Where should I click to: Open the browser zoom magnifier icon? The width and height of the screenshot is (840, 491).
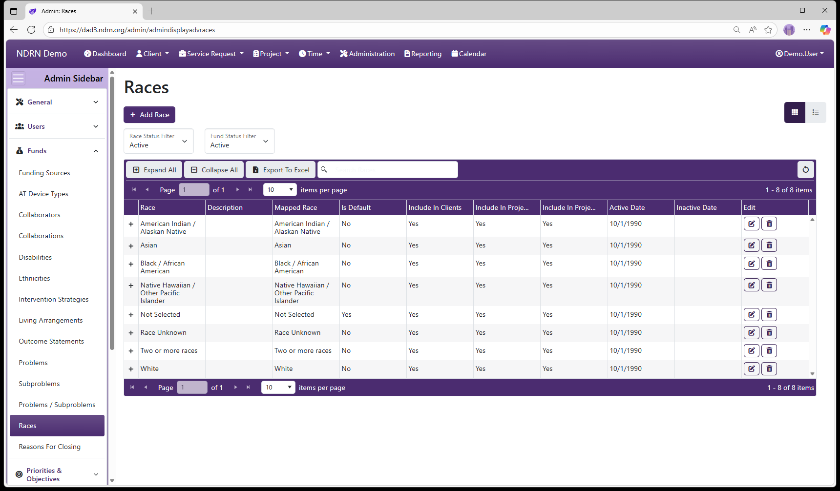pos(736,30)
